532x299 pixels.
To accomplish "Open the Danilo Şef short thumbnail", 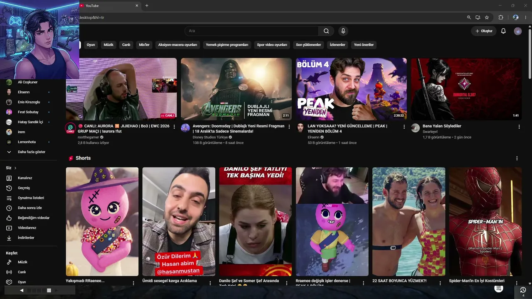I will coord(255,222).
